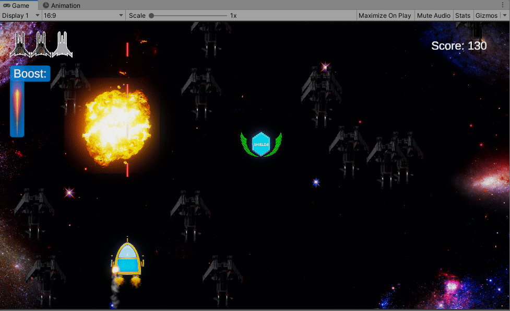Open the Display 1 dropdown
This screenshot has width=510, height=311.
point(20,15)
